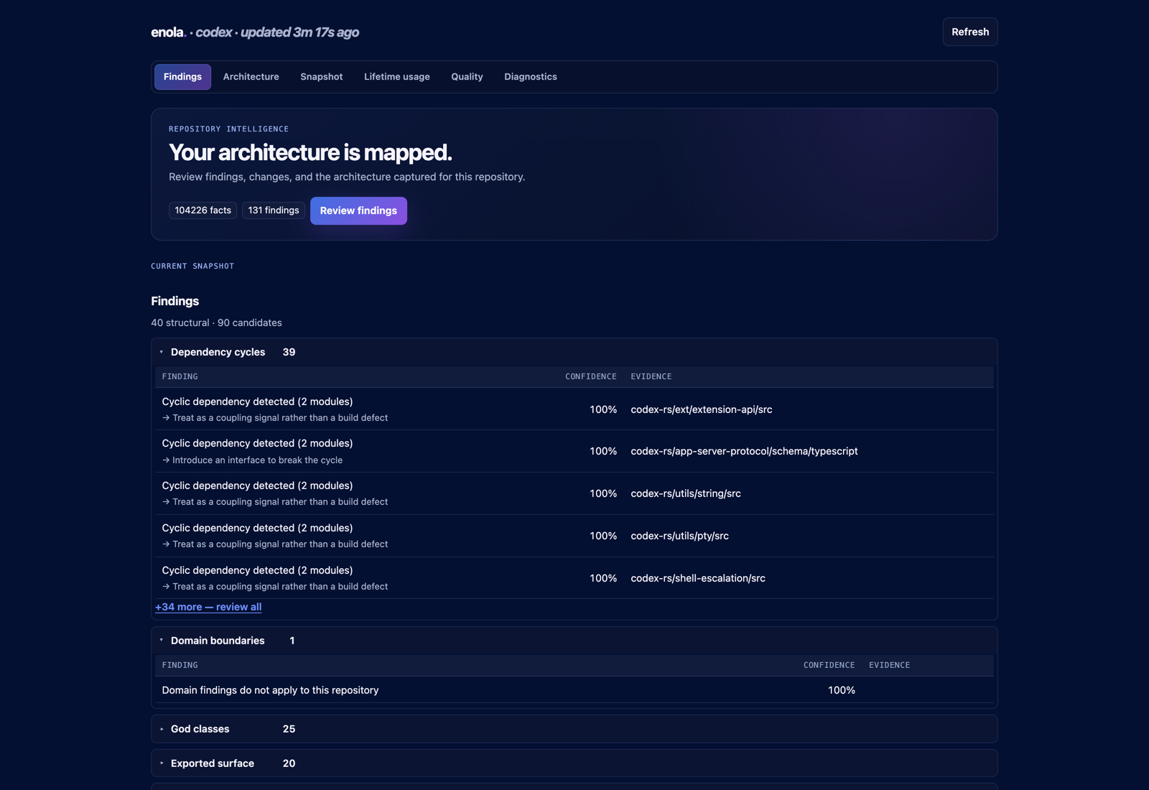The width and height of the screenshot is (1149, 790).
Task: Select the codex-rs/ext/extension-api/src evidence path
Action: 702,409
